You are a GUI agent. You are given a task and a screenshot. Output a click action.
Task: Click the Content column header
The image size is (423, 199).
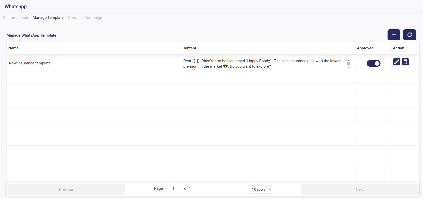coord(189,48)
